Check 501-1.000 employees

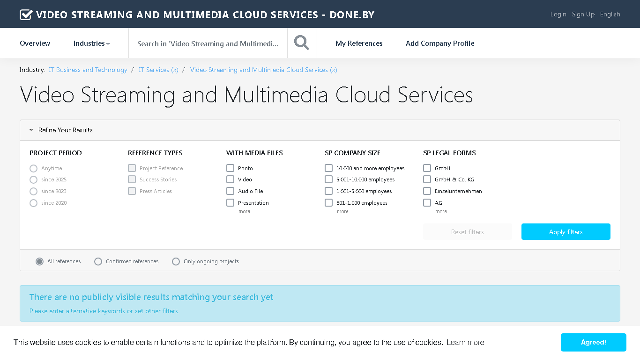(x=328, y=202)
